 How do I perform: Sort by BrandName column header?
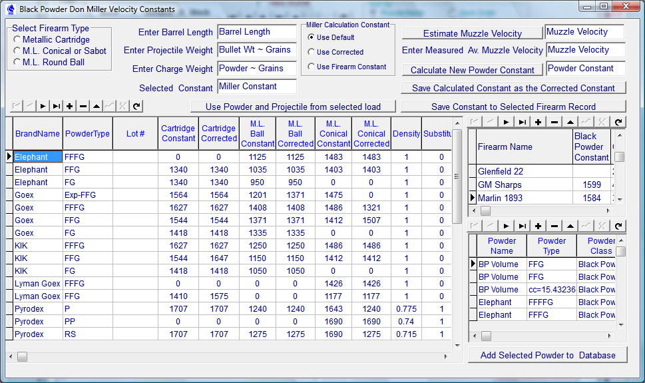click(37, 134)
